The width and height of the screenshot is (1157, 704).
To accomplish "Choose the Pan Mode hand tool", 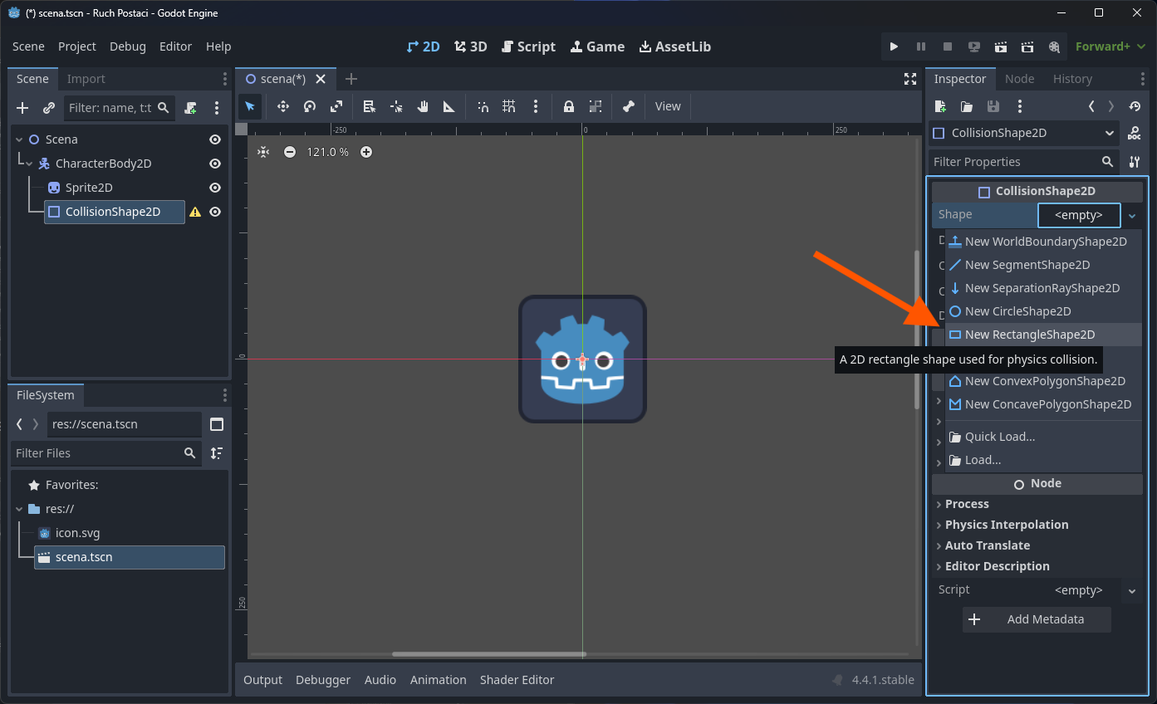I will pyautogui.click(x=423, y=106).
